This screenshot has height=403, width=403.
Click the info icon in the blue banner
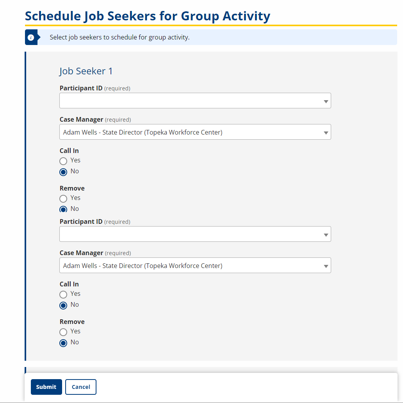tap(31, 38)
